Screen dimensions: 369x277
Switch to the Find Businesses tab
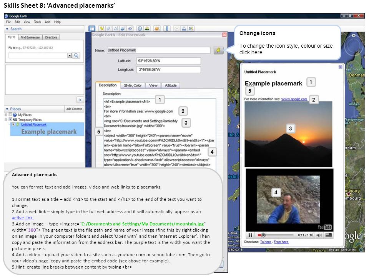(30, 37)
